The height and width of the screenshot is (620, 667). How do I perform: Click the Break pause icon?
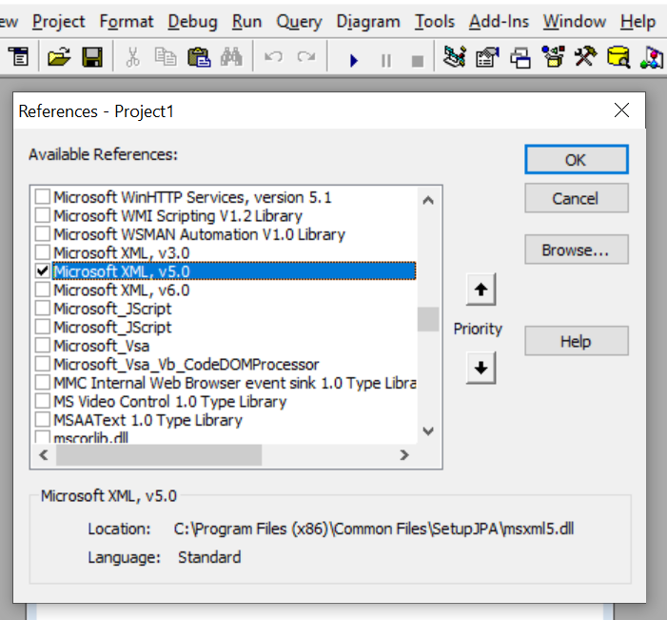385,60
